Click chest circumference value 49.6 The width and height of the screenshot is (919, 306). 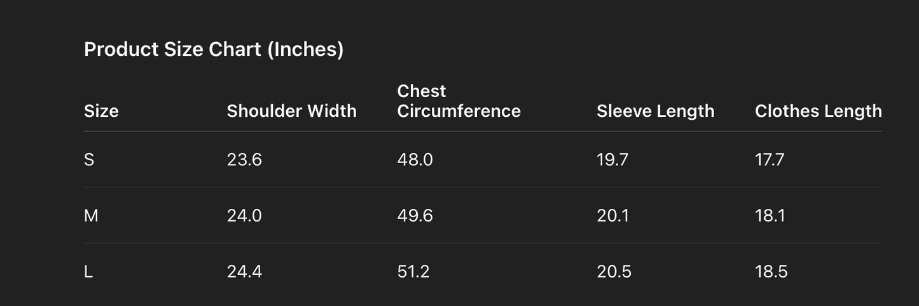pyautogui.click(x=415, y=216)
